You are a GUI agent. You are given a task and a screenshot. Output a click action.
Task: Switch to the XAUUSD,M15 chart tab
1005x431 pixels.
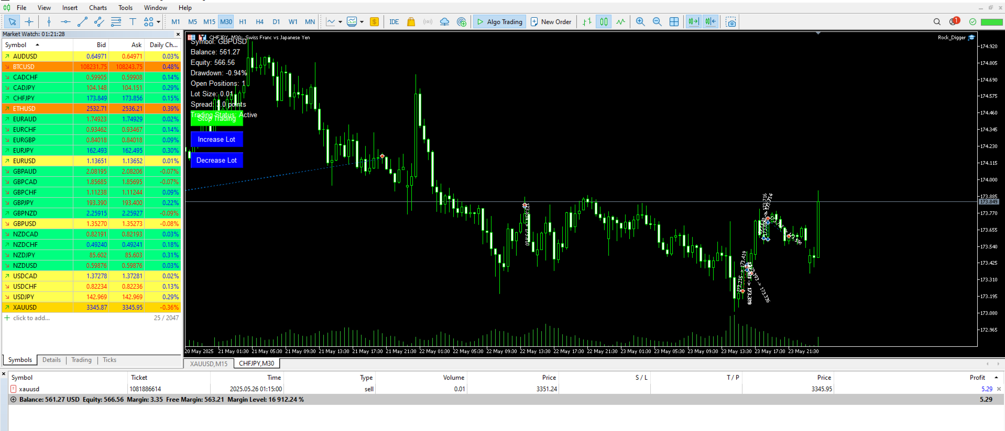209,364
